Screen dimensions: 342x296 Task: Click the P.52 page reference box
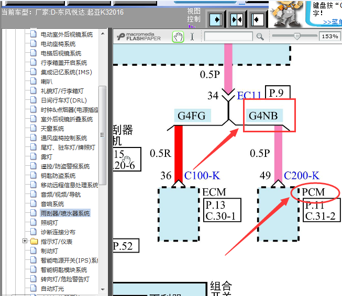click(126, 246)
